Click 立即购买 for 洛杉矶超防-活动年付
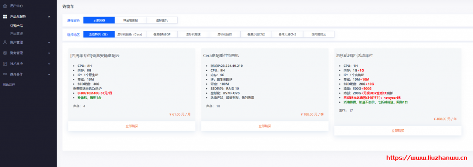The height and width of the screenshot is (167, 473). tap(398, 131)
